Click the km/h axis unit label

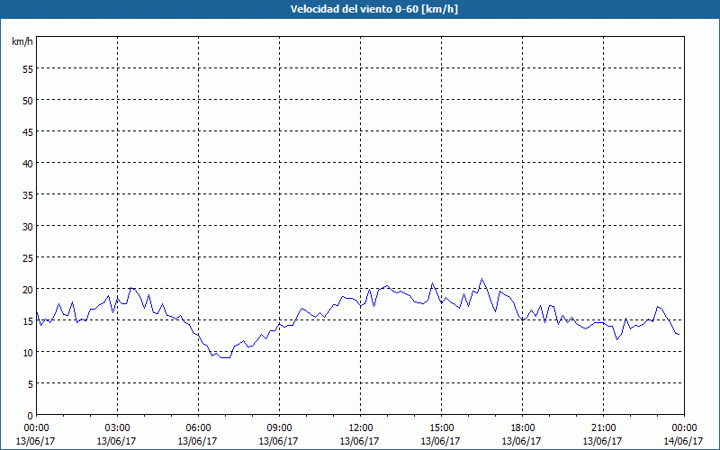(x=22, y=41)
